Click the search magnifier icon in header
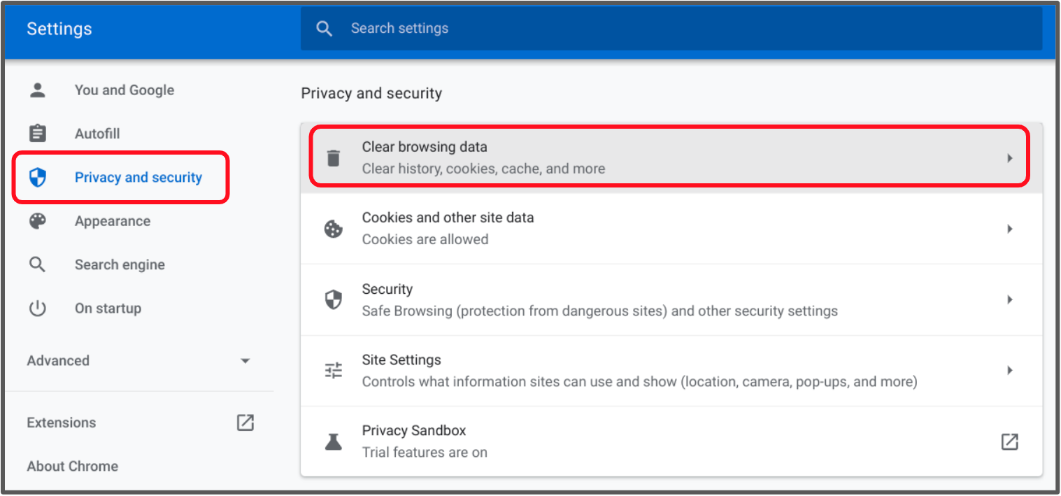Image resolution: width=1061 pixels, height=496 pixels. point(324,29)
